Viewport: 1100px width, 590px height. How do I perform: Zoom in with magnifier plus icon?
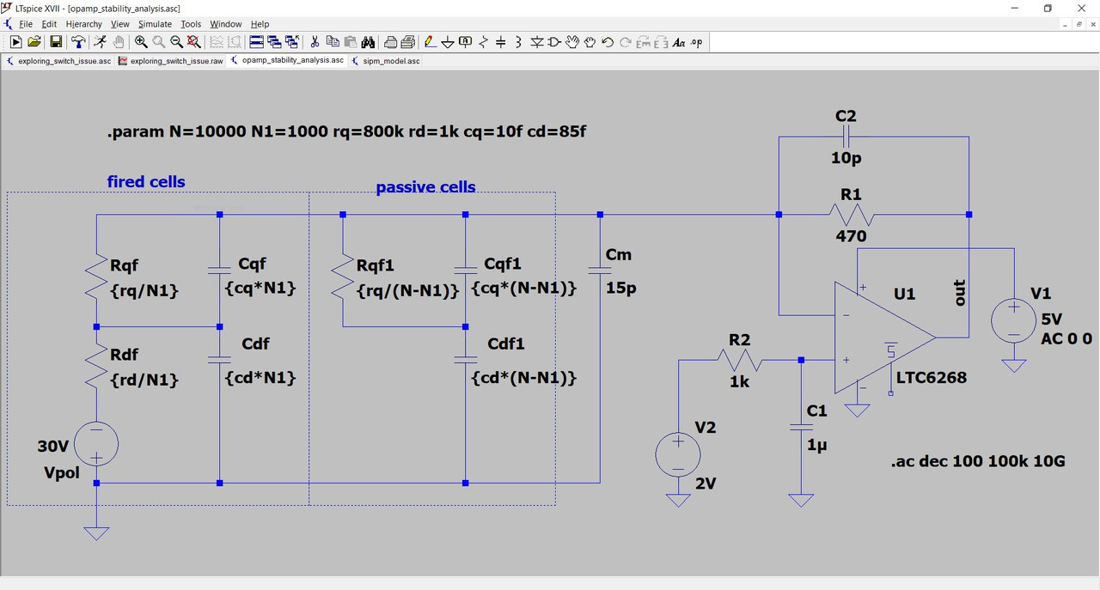click(x=141, y=42)
